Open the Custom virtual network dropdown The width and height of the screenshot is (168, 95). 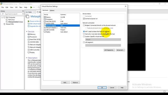[103, 40]
